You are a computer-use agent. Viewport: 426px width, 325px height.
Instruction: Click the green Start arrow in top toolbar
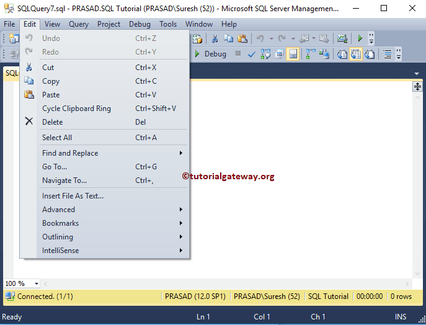pyautogui.click(x=360, y=38)
